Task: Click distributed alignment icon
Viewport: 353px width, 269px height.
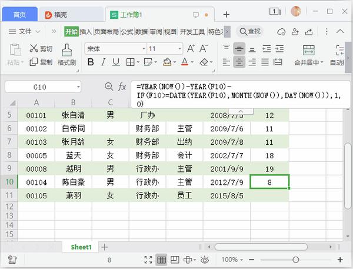Action: coord(278,62)
